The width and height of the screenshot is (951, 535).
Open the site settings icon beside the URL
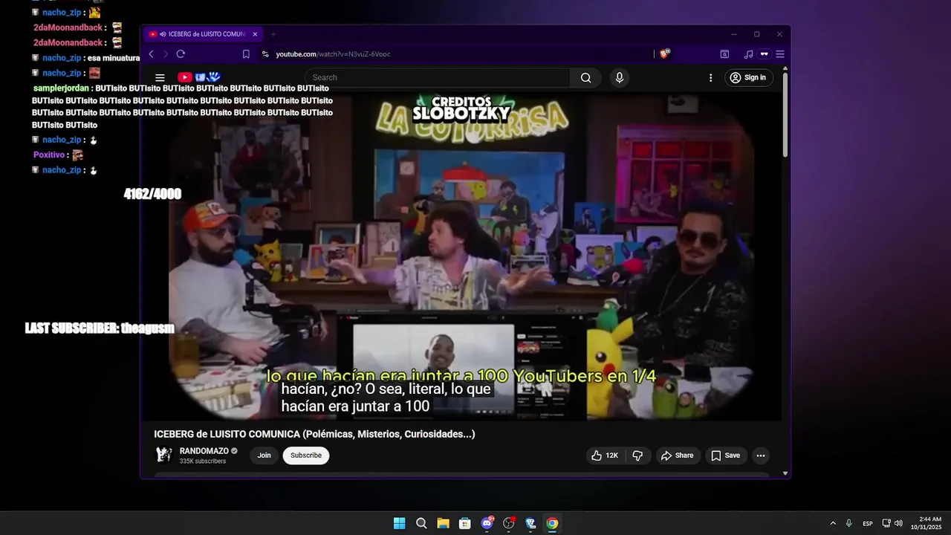[x=265, y=54]
